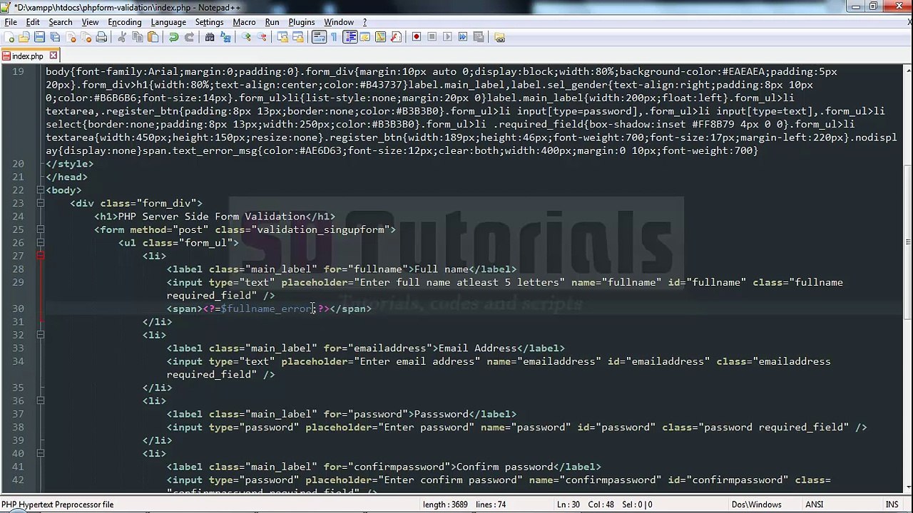The width and height of the screenshot is (913, 513).
Task: Run macro multiple times icon
Action: pyautogui.click(x=463, y=37)
